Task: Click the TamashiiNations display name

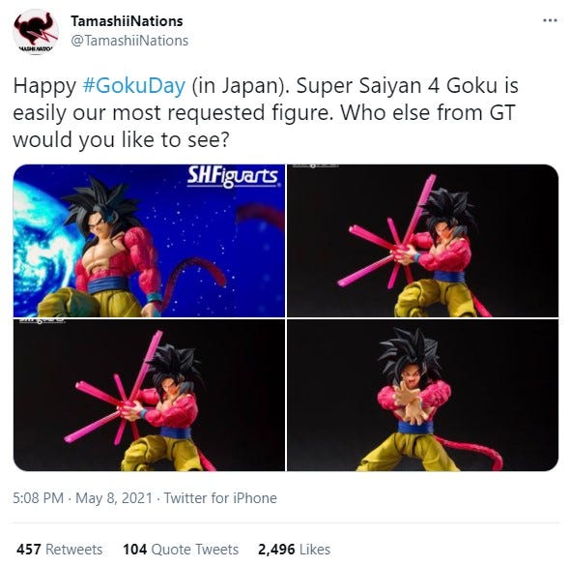Action: pos(127,21)
